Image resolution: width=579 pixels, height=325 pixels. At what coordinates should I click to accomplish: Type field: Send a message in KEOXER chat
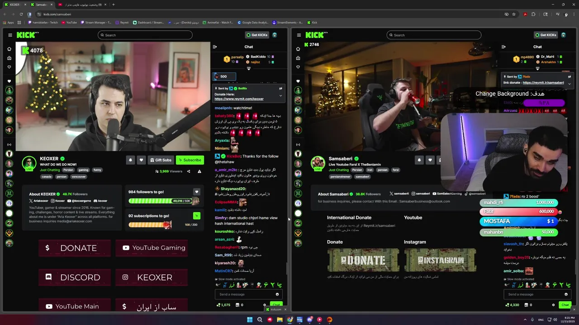[x=248, y=294]
